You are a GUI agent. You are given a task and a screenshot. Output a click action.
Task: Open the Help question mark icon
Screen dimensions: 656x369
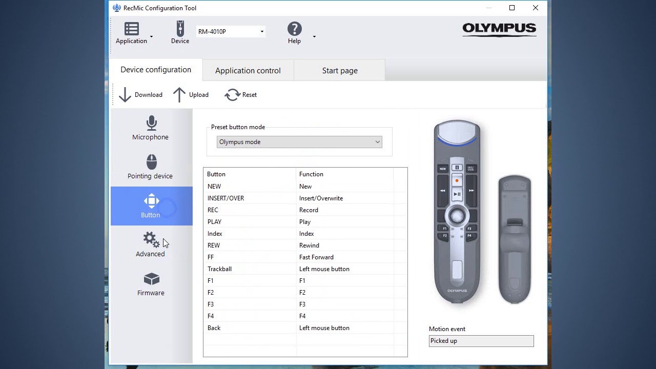pos(295,29)
